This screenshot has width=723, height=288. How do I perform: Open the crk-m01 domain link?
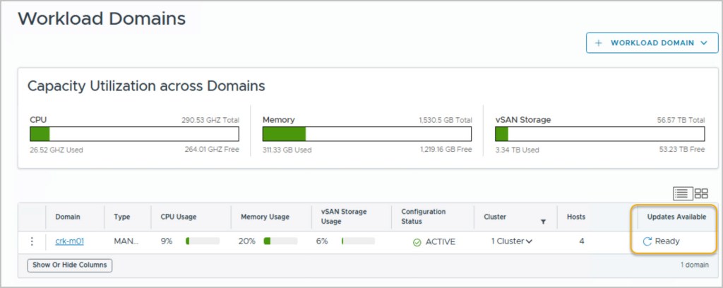click(x=69, y=241)
